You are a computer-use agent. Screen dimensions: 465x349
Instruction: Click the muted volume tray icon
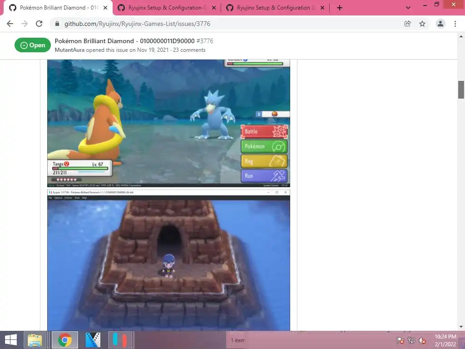pos(422,341)
